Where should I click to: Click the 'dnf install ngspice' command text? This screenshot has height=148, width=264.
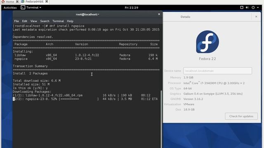pyautogui.click(x=67, y=26)
